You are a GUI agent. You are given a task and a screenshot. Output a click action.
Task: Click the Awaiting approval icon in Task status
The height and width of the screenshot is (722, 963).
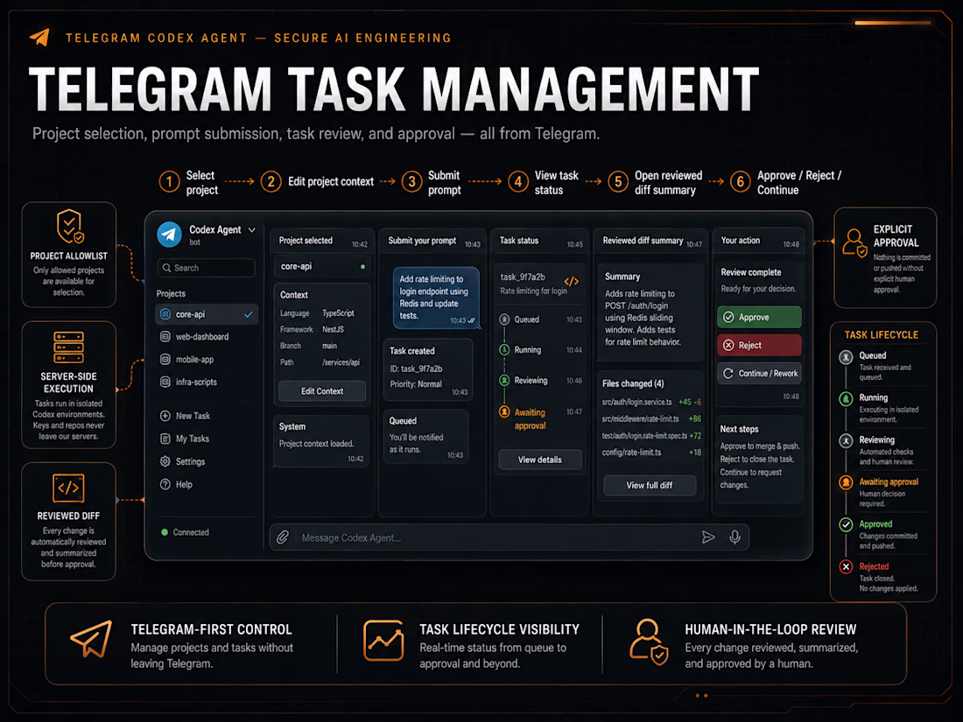(x=504, y=412)
